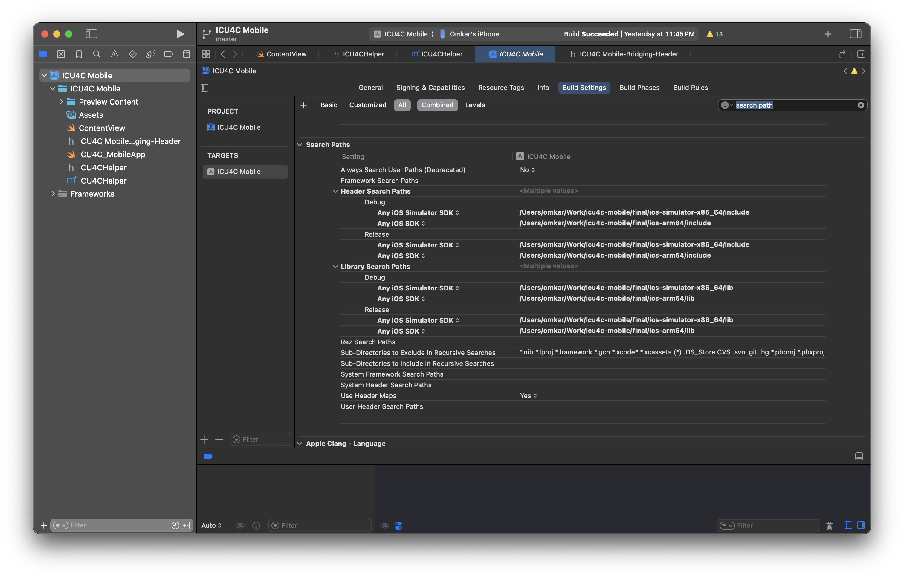Switch to Build Phases tab
The width and height of the screenshot is (904, 578).
tap(639, 88)
